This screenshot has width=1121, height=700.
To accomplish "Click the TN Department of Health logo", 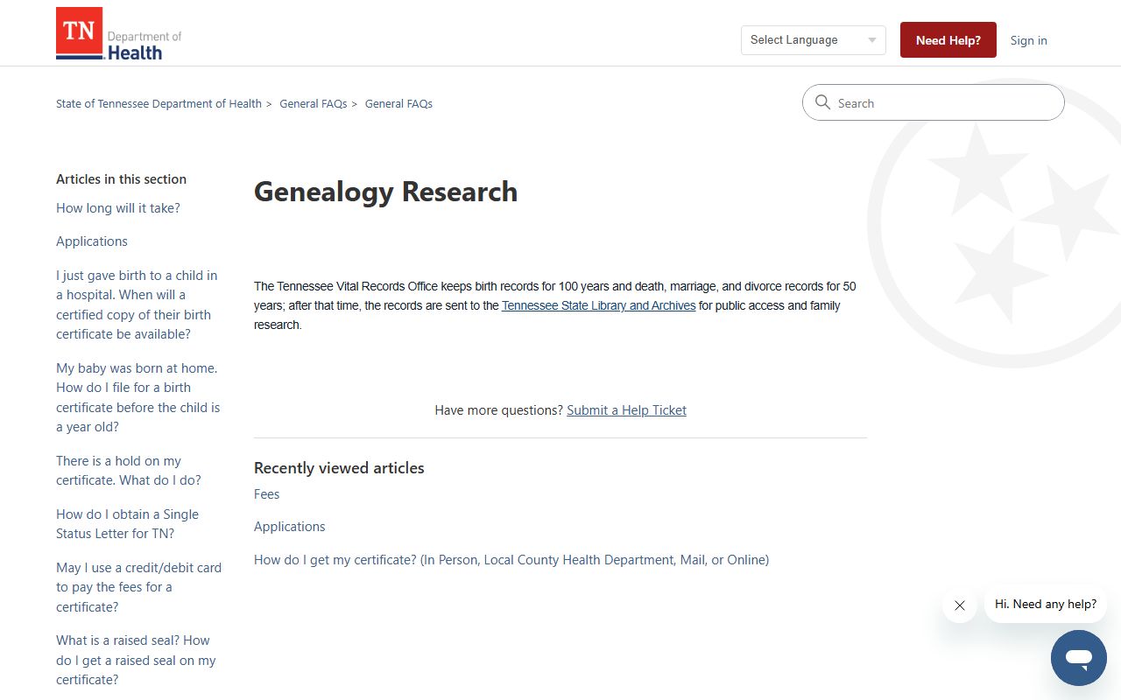I will [119, 34].
